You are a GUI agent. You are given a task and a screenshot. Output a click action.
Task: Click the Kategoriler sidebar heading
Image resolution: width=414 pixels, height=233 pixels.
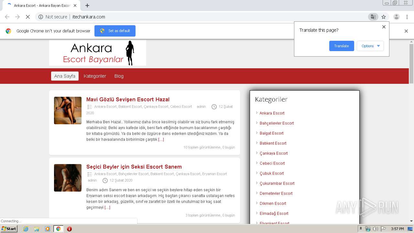pos(271,99)
